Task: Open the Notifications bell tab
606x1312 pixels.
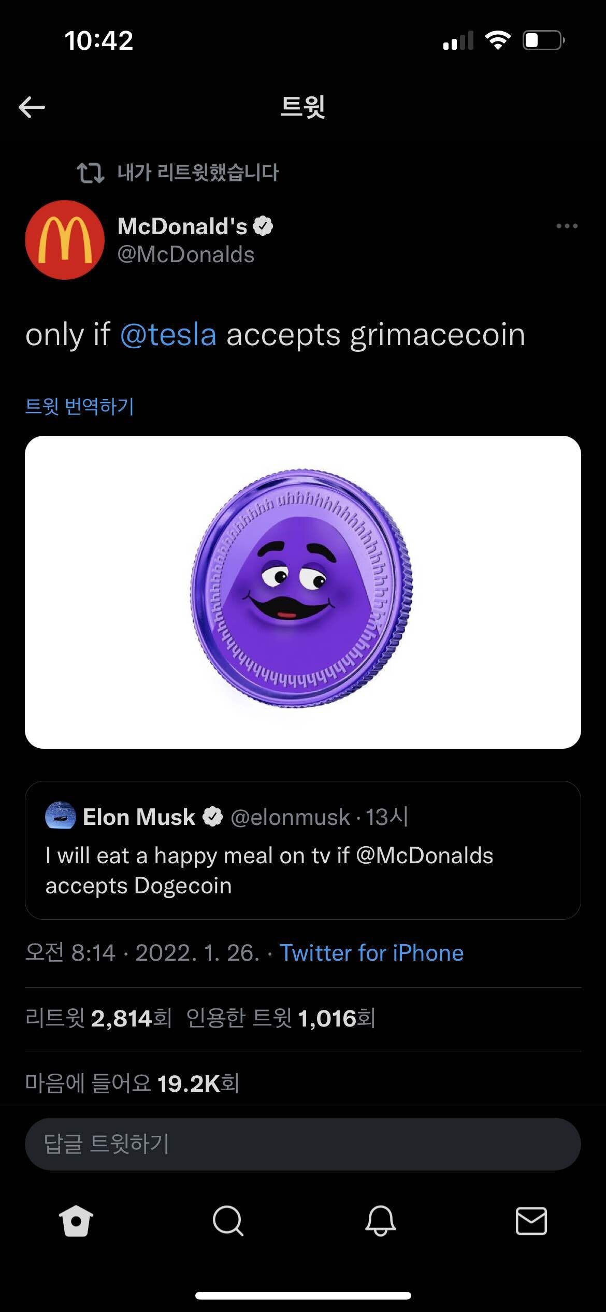Action: point(380,1221)
